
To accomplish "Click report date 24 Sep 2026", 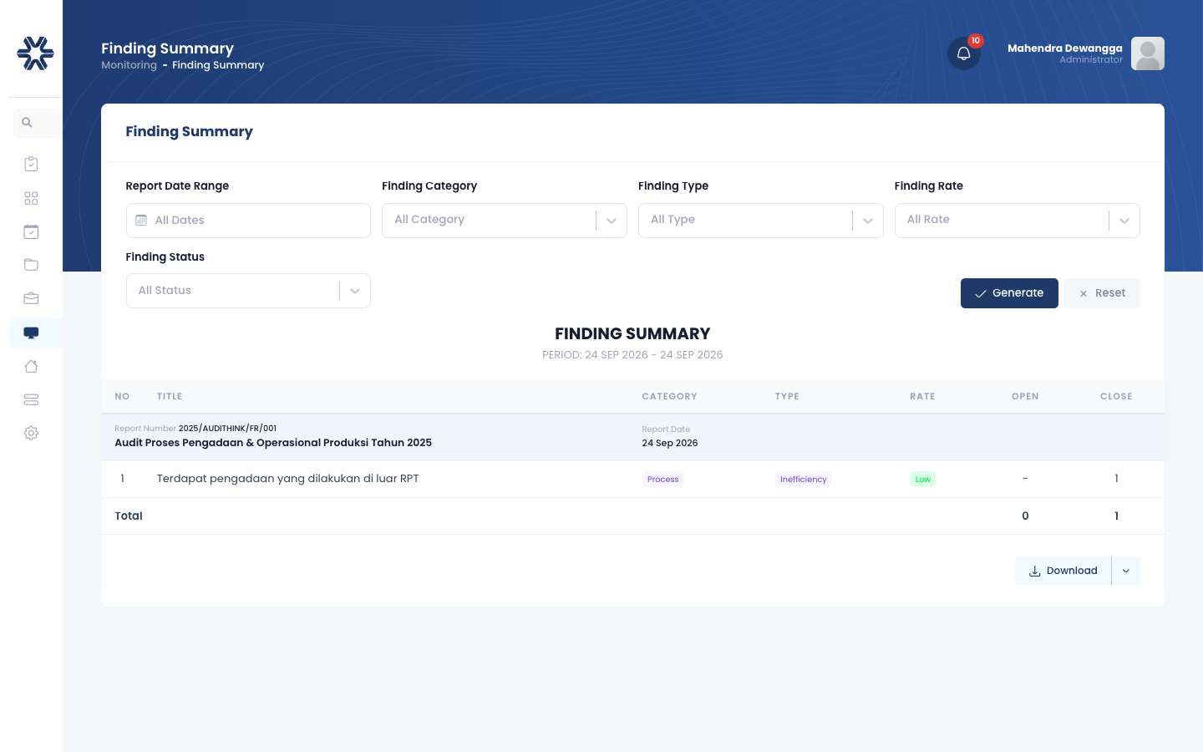I will point(670,444).
